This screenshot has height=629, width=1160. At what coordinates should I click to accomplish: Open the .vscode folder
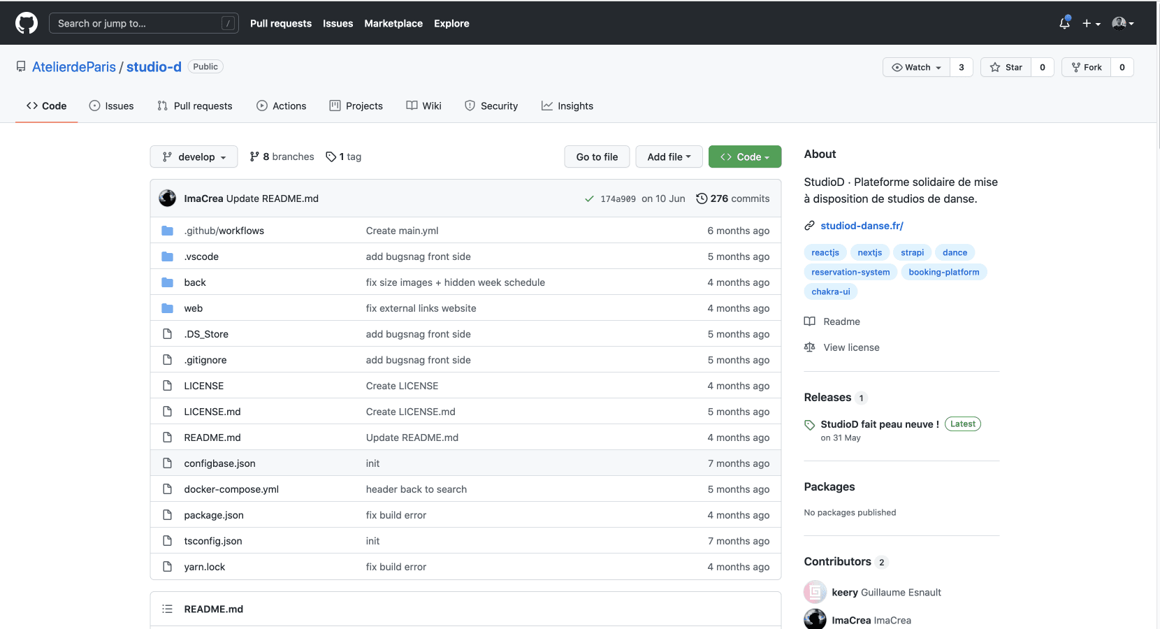pyautogui.click(x=201, y=256)
